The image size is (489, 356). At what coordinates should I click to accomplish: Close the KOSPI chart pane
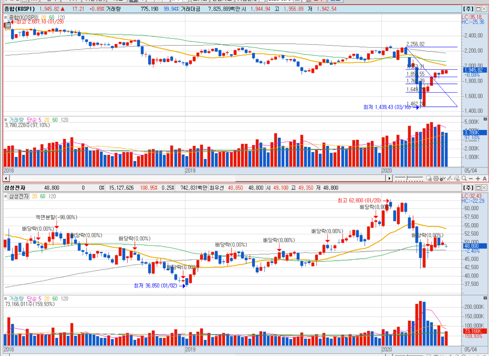pos(484,9)
